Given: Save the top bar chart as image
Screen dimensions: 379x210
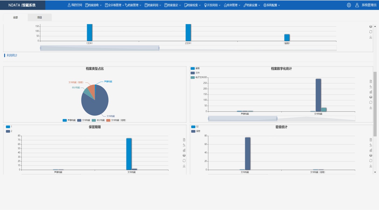Looking at the screenshot, I should click(371, 37).
